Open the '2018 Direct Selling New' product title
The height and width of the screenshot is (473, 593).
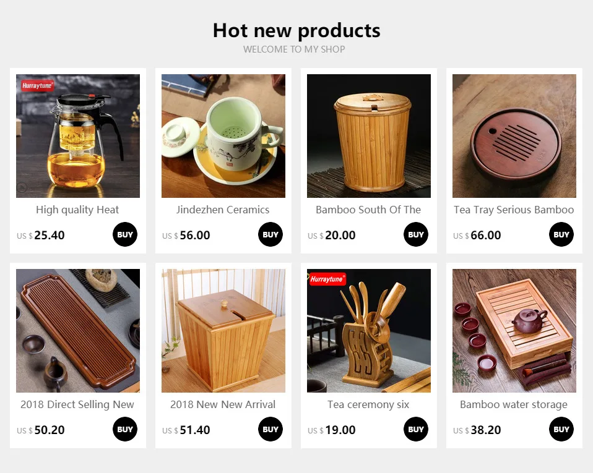[x=77, y=404]
